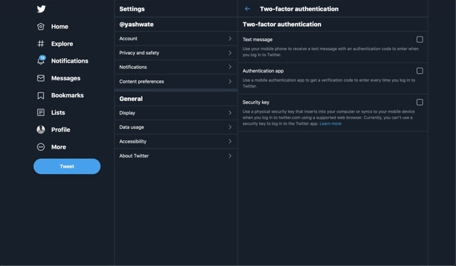Click the Profile avatar picture
This screenshot has width=456, height=266.
tap(40, 130)
